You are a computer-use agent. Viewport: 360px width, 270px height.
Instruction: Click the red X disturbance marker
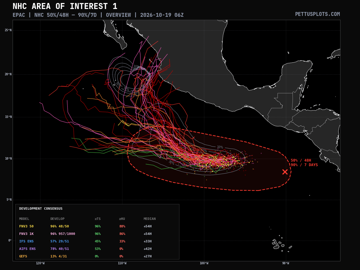pyautogui.click(x=285, y=172)
